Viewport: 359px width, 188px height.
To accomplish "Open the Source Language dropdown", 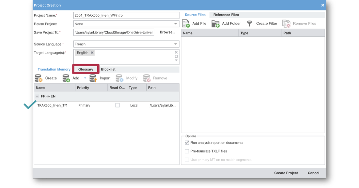I will 176,44.
